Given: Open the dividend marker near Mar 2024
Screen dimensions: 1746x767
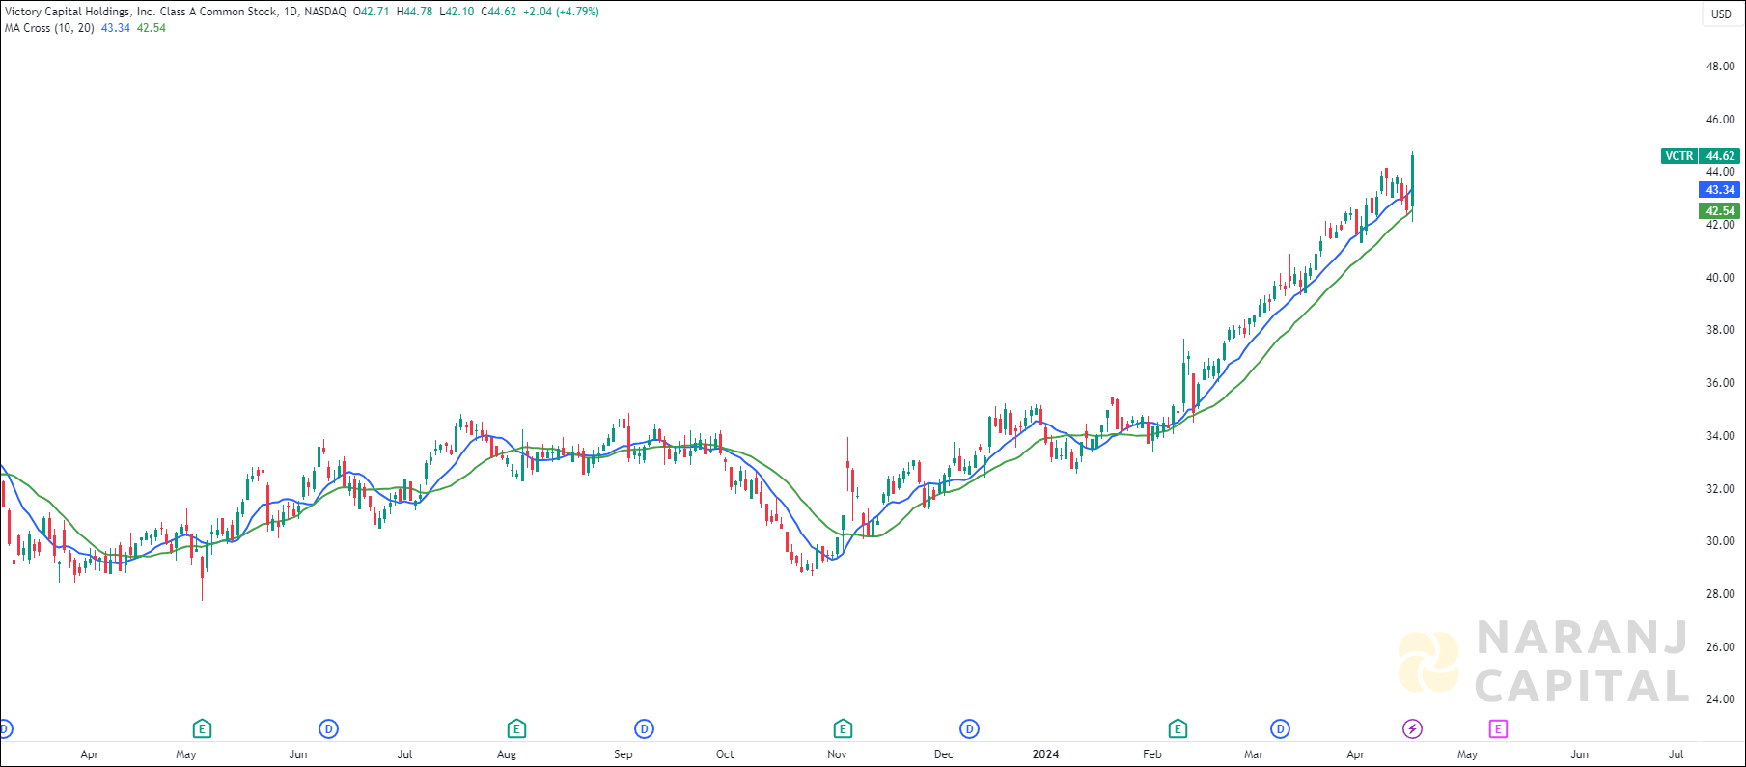Looking at the screenshot, I should click(1281, 728).
